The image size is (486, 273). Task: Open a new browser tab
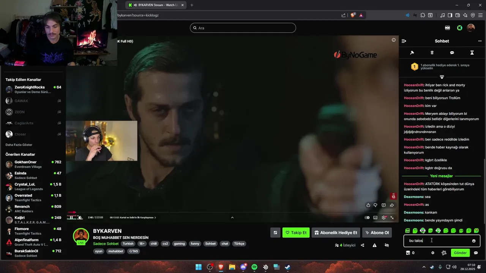tap(192, 5)
